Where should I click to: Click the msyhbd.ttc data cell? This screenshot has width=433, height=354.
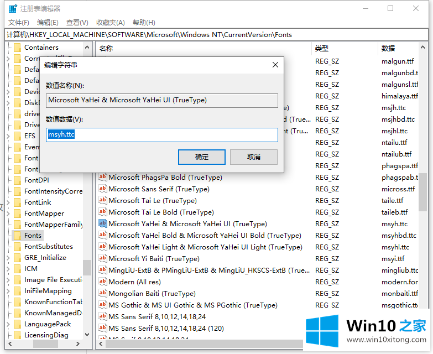pyautogui.click(x=399, y=236)
